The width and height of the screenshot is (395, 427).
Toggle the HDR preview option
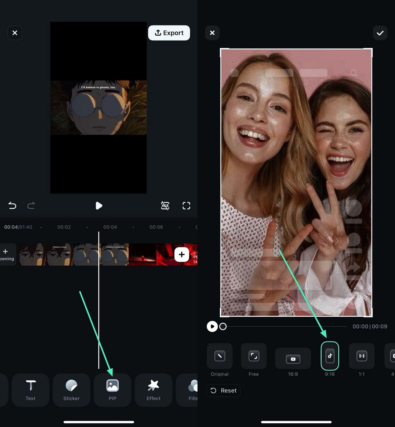165,206
